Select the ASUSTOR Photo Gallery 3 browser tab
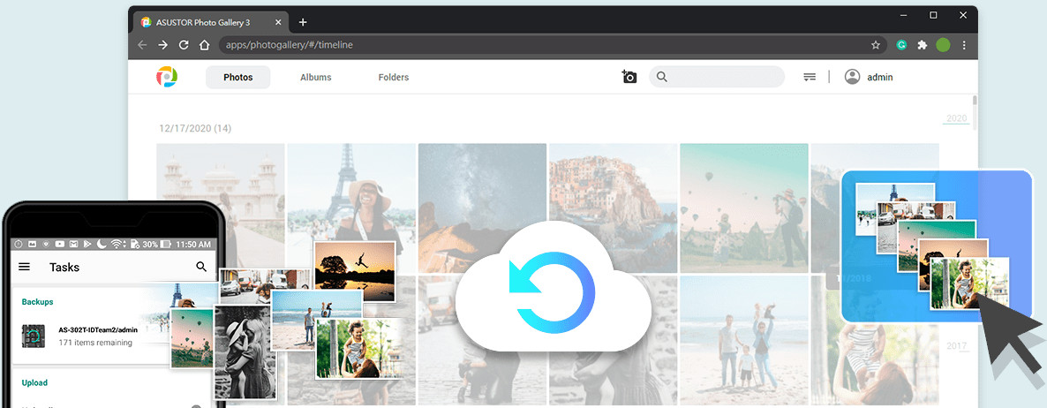The image size is (1047, 408). [x=210, y=22]
